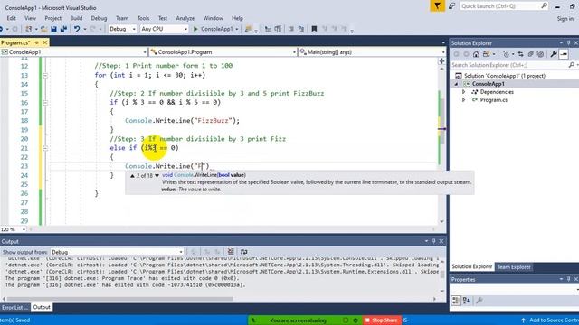The width and height of the screenshot is (579, 325).
Task: Open the ConsoleApp1.Program class dropdown
Action: click(x=223, y=52)
